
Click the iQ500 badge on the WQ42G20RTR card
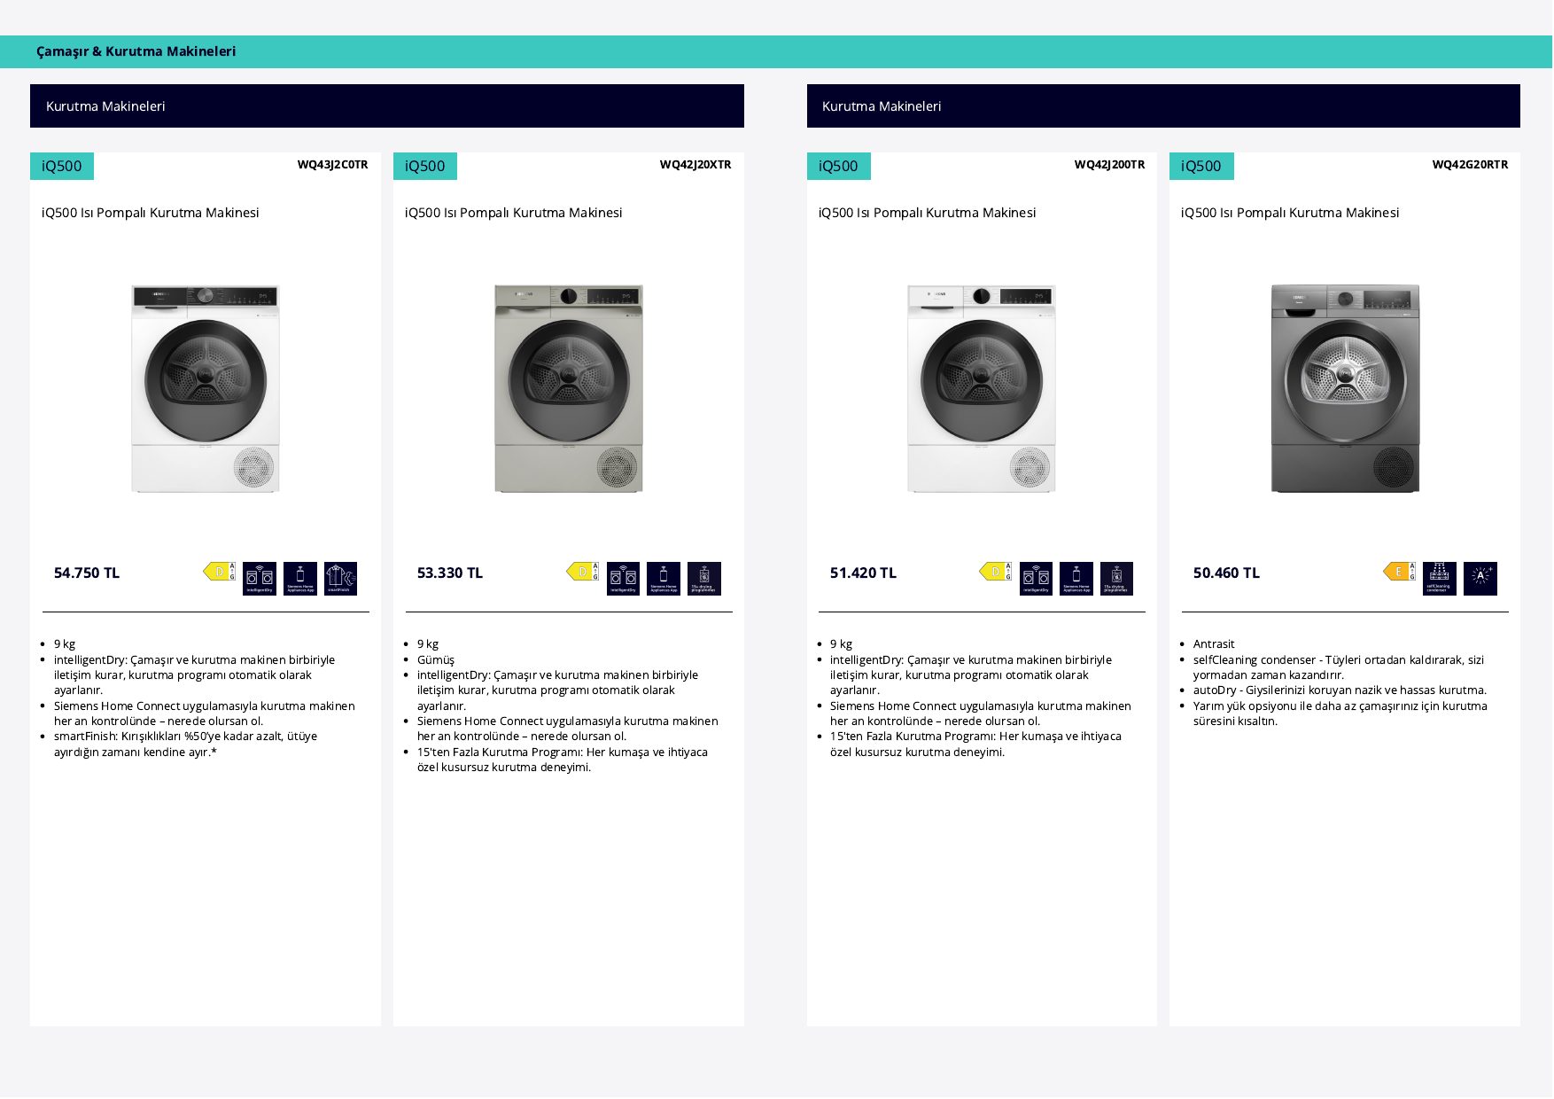(x=1201, y=166)
